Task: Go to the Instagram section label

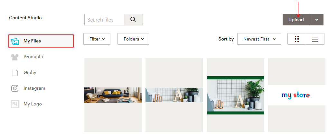Action: (x=34, y=88)
